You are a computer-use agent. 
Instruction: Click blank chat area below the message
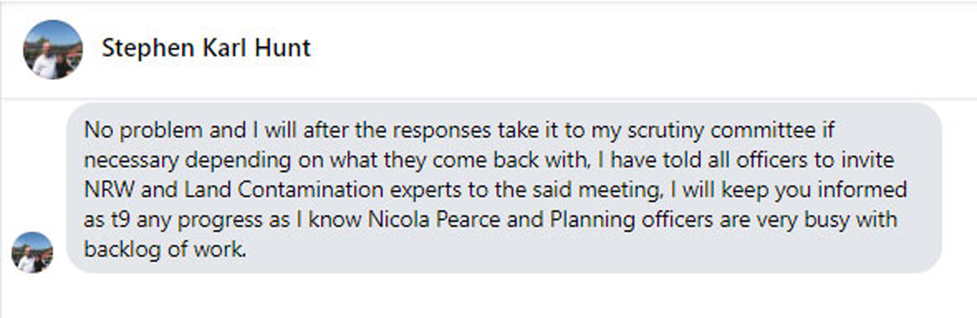pos(488,296)
